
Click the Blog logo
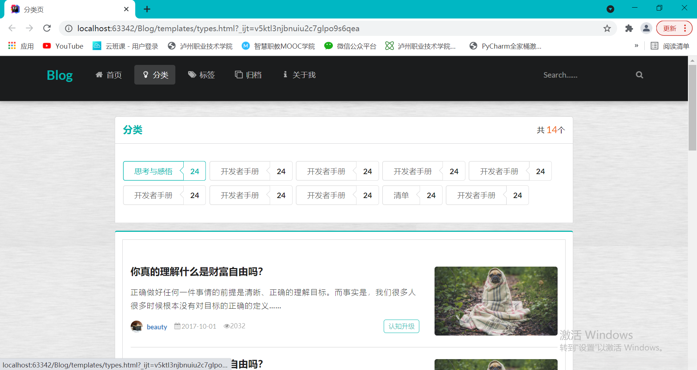(x=60, y=75)
